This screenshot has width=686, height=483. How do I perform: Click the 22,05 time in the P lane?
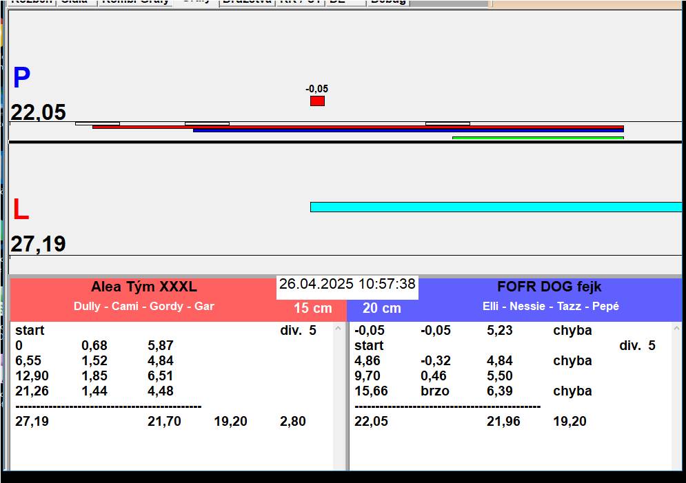tap(39, 112)
